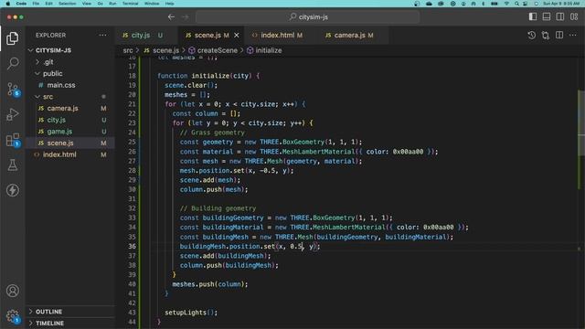Open the Edit menu
Viewport: 585px width, 329px height.
pos(48,4)
